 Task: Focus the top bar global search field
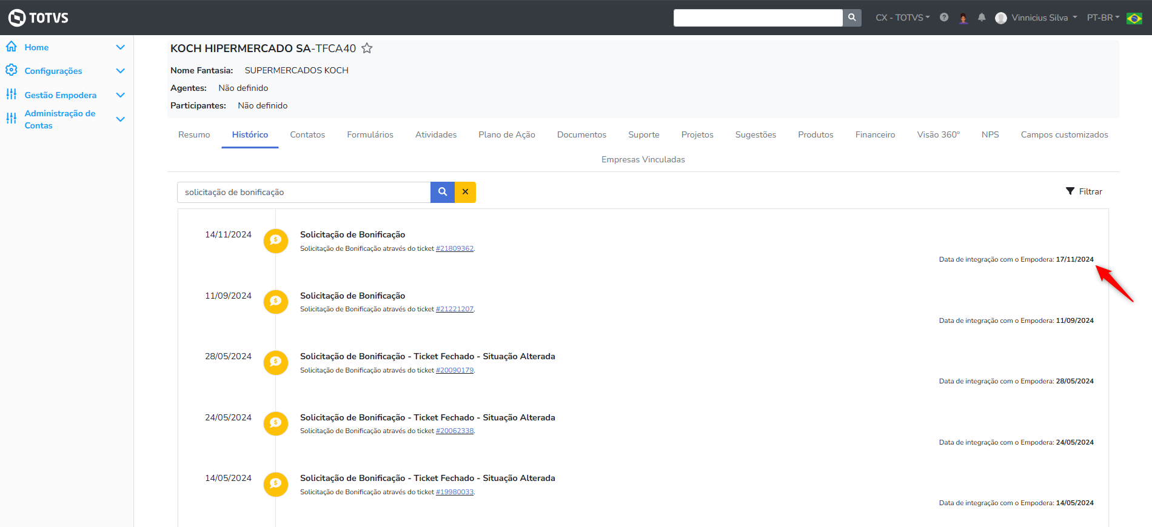coord(758,18)
